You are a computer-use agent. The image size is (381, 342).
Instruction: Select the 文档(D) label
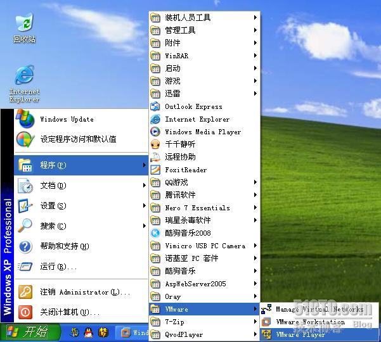coord(53,186)
